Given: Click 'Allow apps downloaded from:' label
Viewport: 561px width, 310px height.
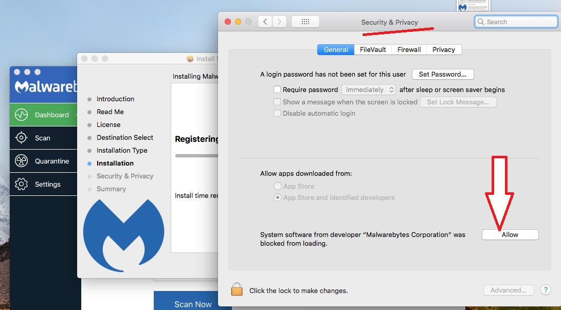Looking at the screenshot, I should click(x=306, y=173).
